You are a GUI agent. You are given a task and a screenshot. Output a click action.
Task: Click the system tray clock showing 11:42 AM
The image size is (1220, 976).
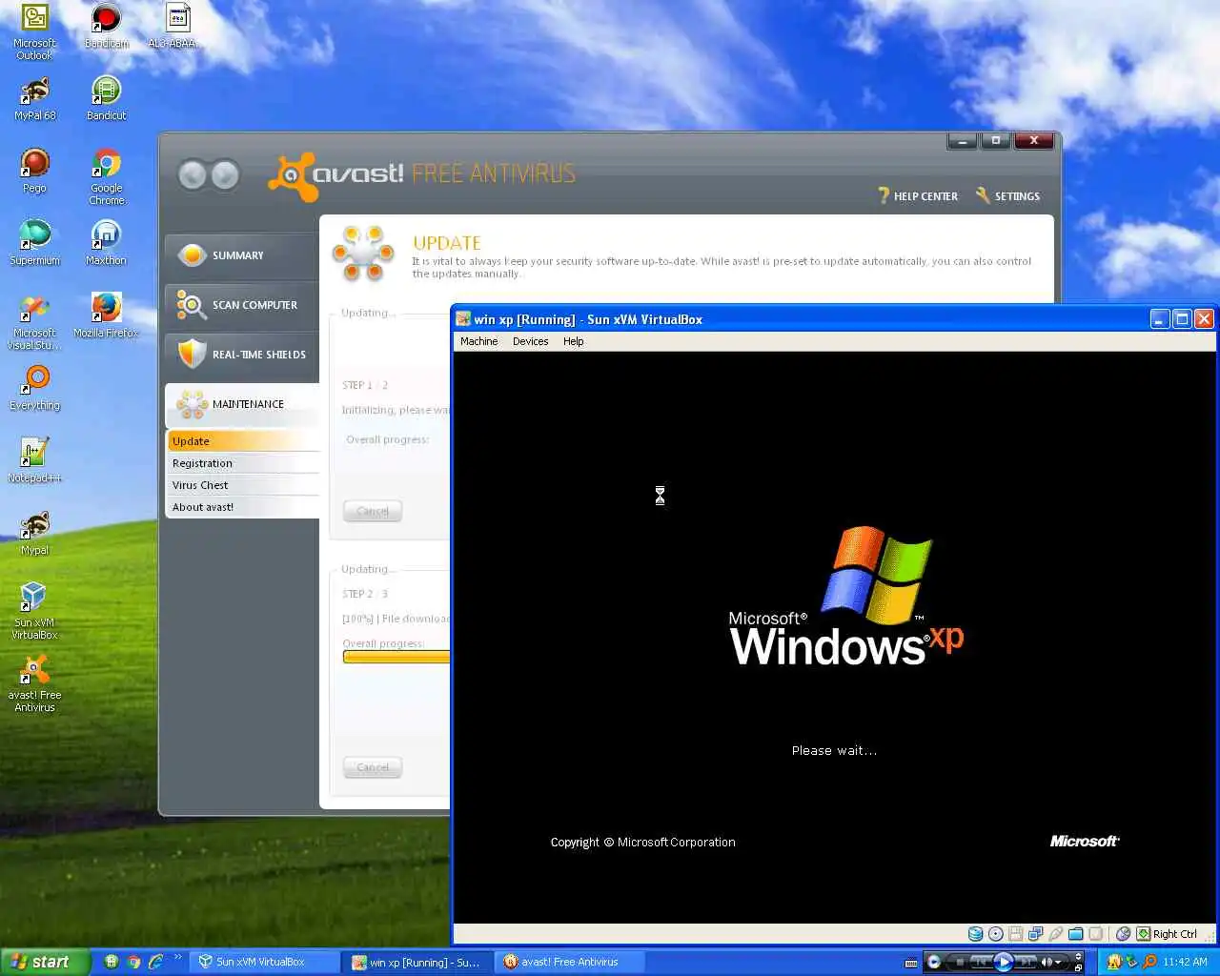coord(1185,962)
